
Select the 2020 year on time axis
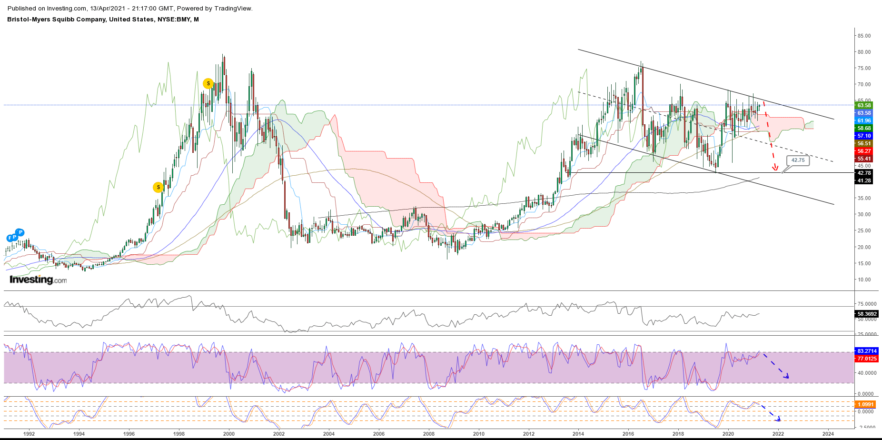728,434
